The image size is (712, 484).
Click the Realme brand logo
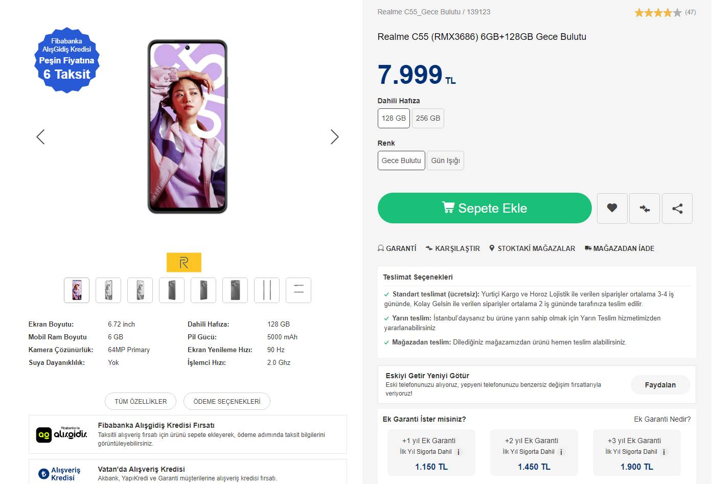click(x=184, y=263)
